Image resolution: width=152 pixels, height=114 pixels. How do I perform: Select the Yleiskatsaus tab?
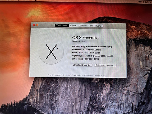[62, 25]
